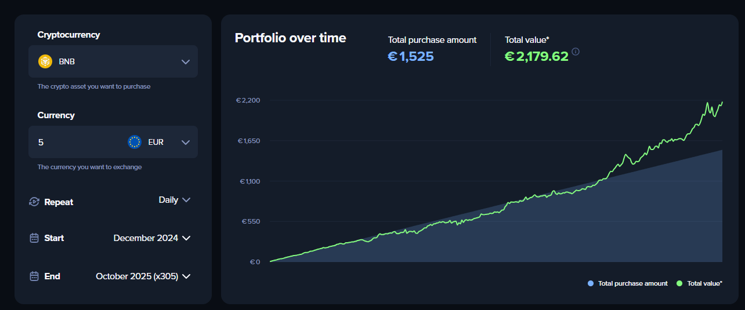Click the Repeat cycle icon
The height and width of the screenshot is (310, 745).
coord(34,202)
